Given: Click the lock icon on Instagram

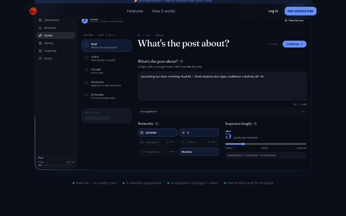Looking at the screenshot, I should point(168,142).
